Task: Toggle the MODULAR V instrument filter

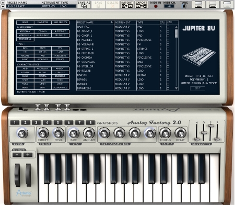Action: 43,36
